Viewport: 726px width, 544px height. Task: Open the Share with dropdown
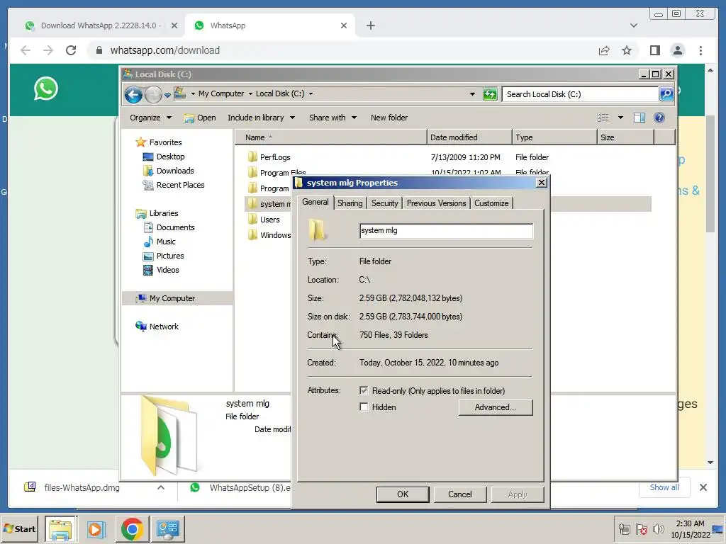pyautogui.click(x=333, y=118)
